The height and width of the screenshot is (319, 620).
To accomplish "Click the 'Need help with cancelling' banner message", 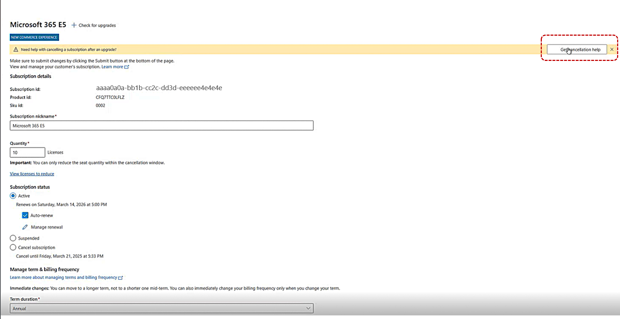I will click(68, 49).
